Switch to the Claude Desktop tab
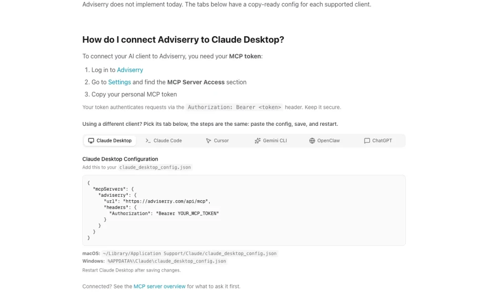 coord(110,141)
